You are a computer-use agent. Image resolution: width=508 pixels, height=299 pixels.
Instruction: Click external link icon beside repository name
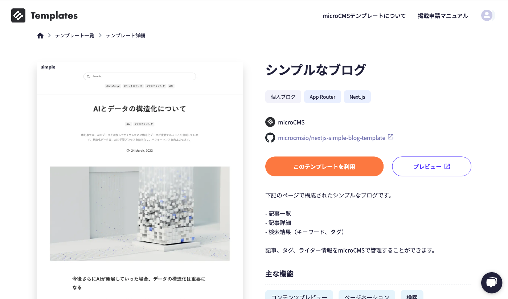(391, 137)
